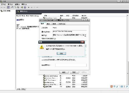The width and height of the screenshot is (129, 93).
Task: Open the 操作 menu
Action: (10, 4)
